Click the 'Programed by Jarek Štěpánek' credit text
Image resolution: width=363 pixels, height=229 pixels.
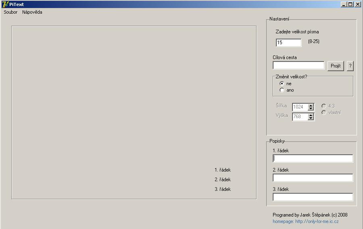coord(310,215)
